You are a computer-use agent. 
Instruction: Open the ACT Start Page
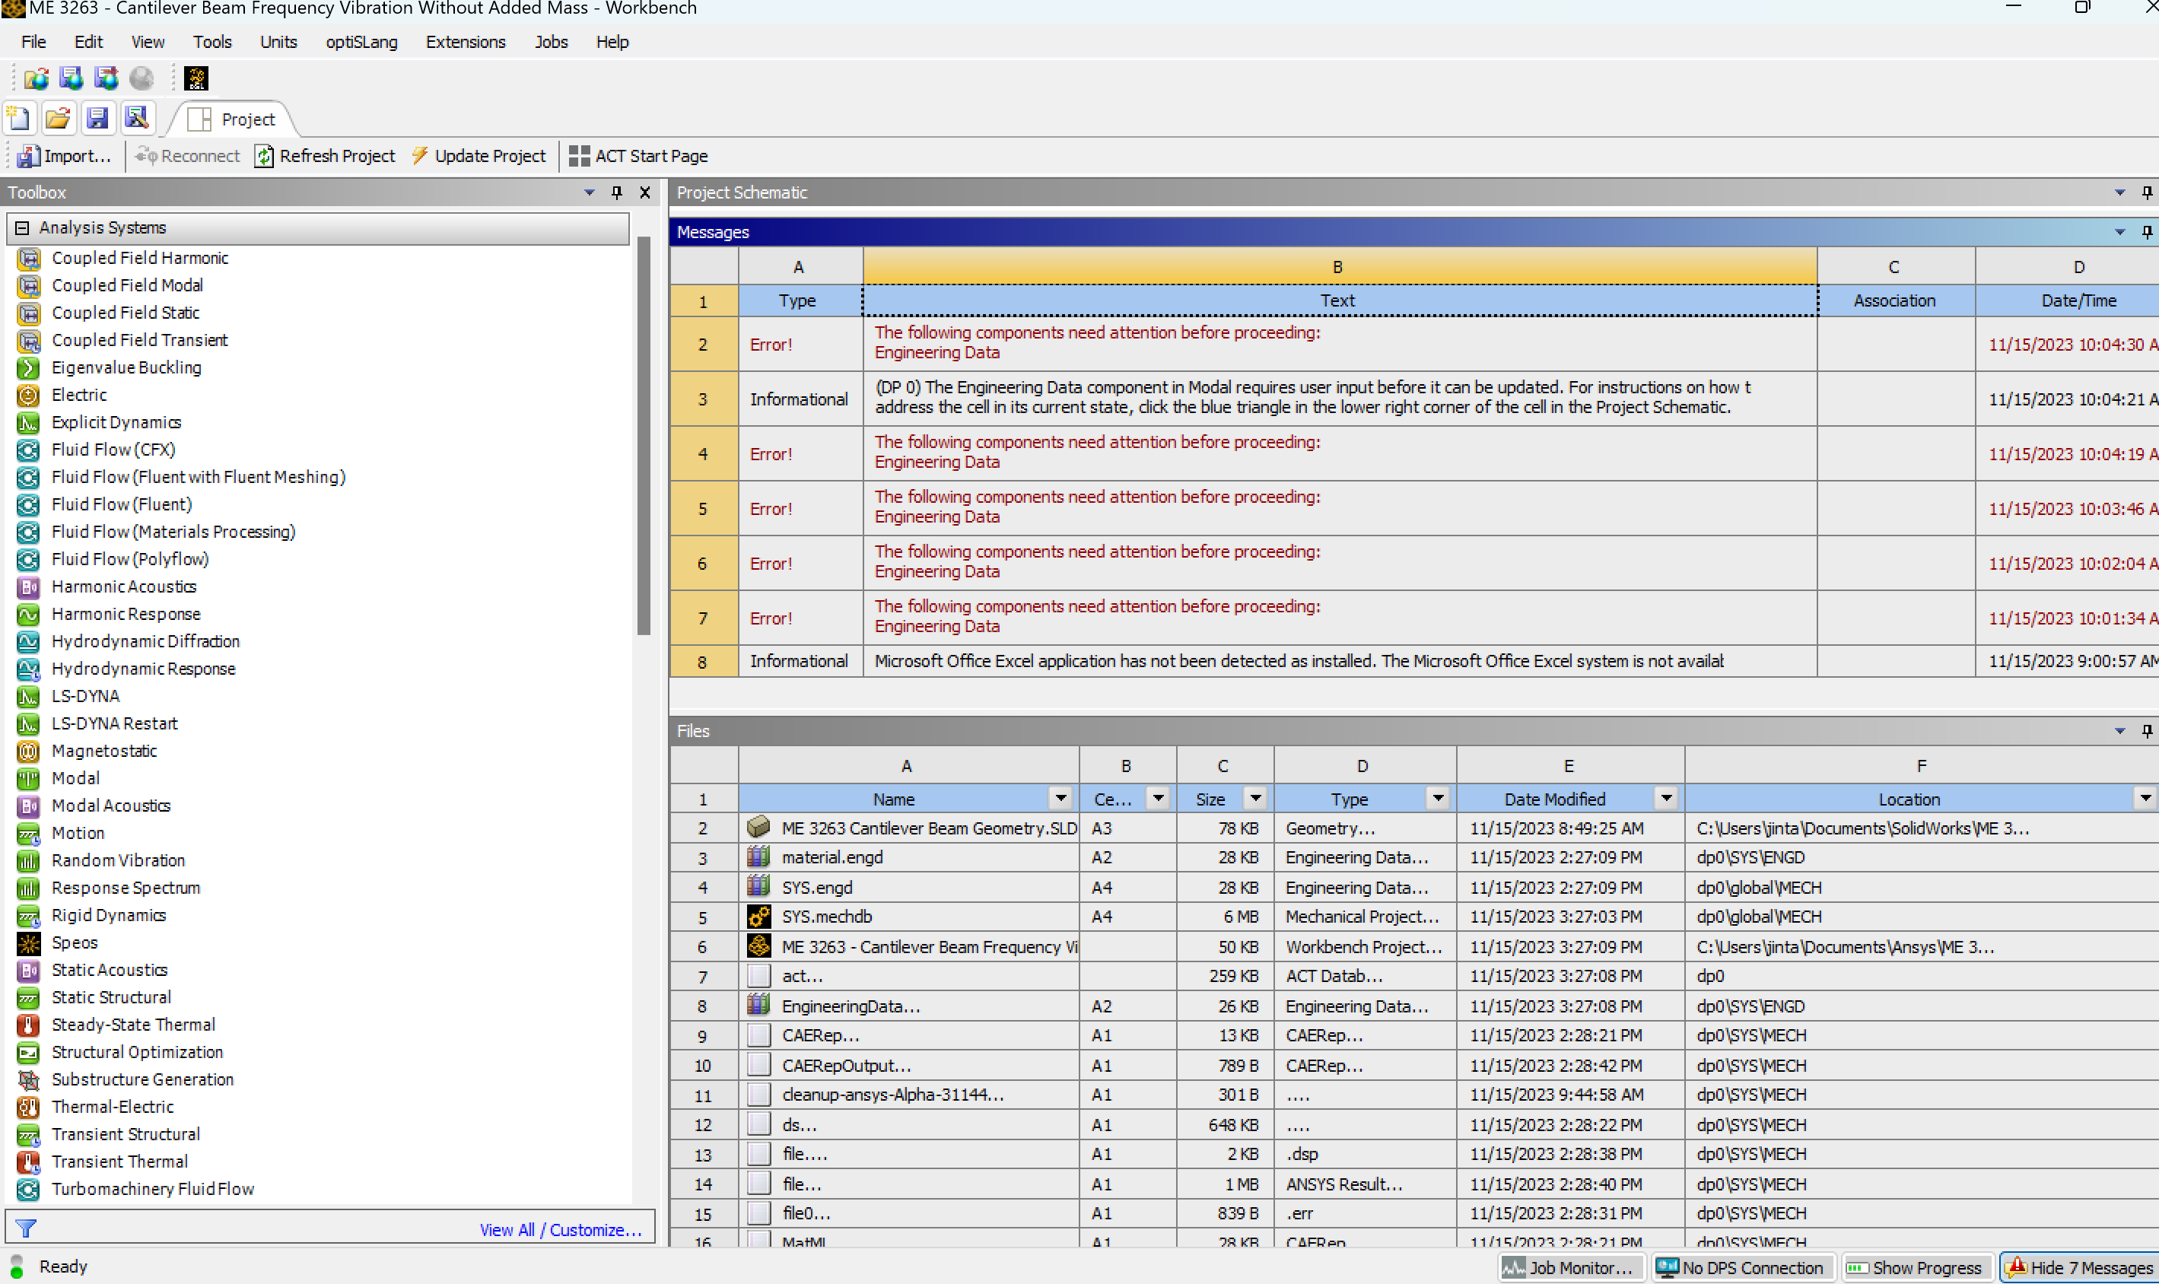pos(638,156)
